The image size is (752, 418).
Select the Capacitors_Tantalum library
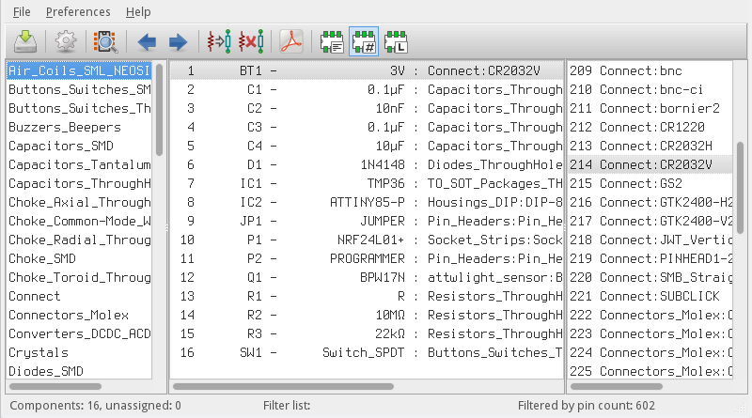click(79, 165)
